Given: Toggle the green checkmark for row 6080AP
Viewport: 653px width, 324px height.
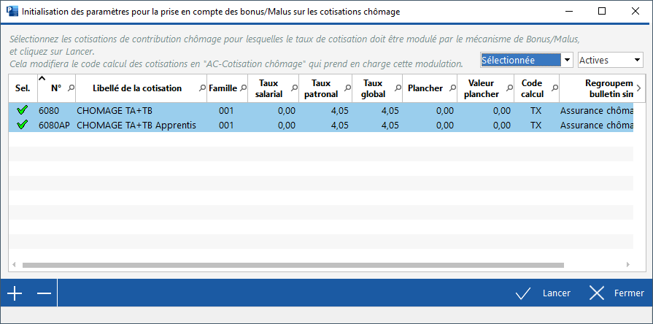Looking at the screenshot, I should click(x=22, y=125).
